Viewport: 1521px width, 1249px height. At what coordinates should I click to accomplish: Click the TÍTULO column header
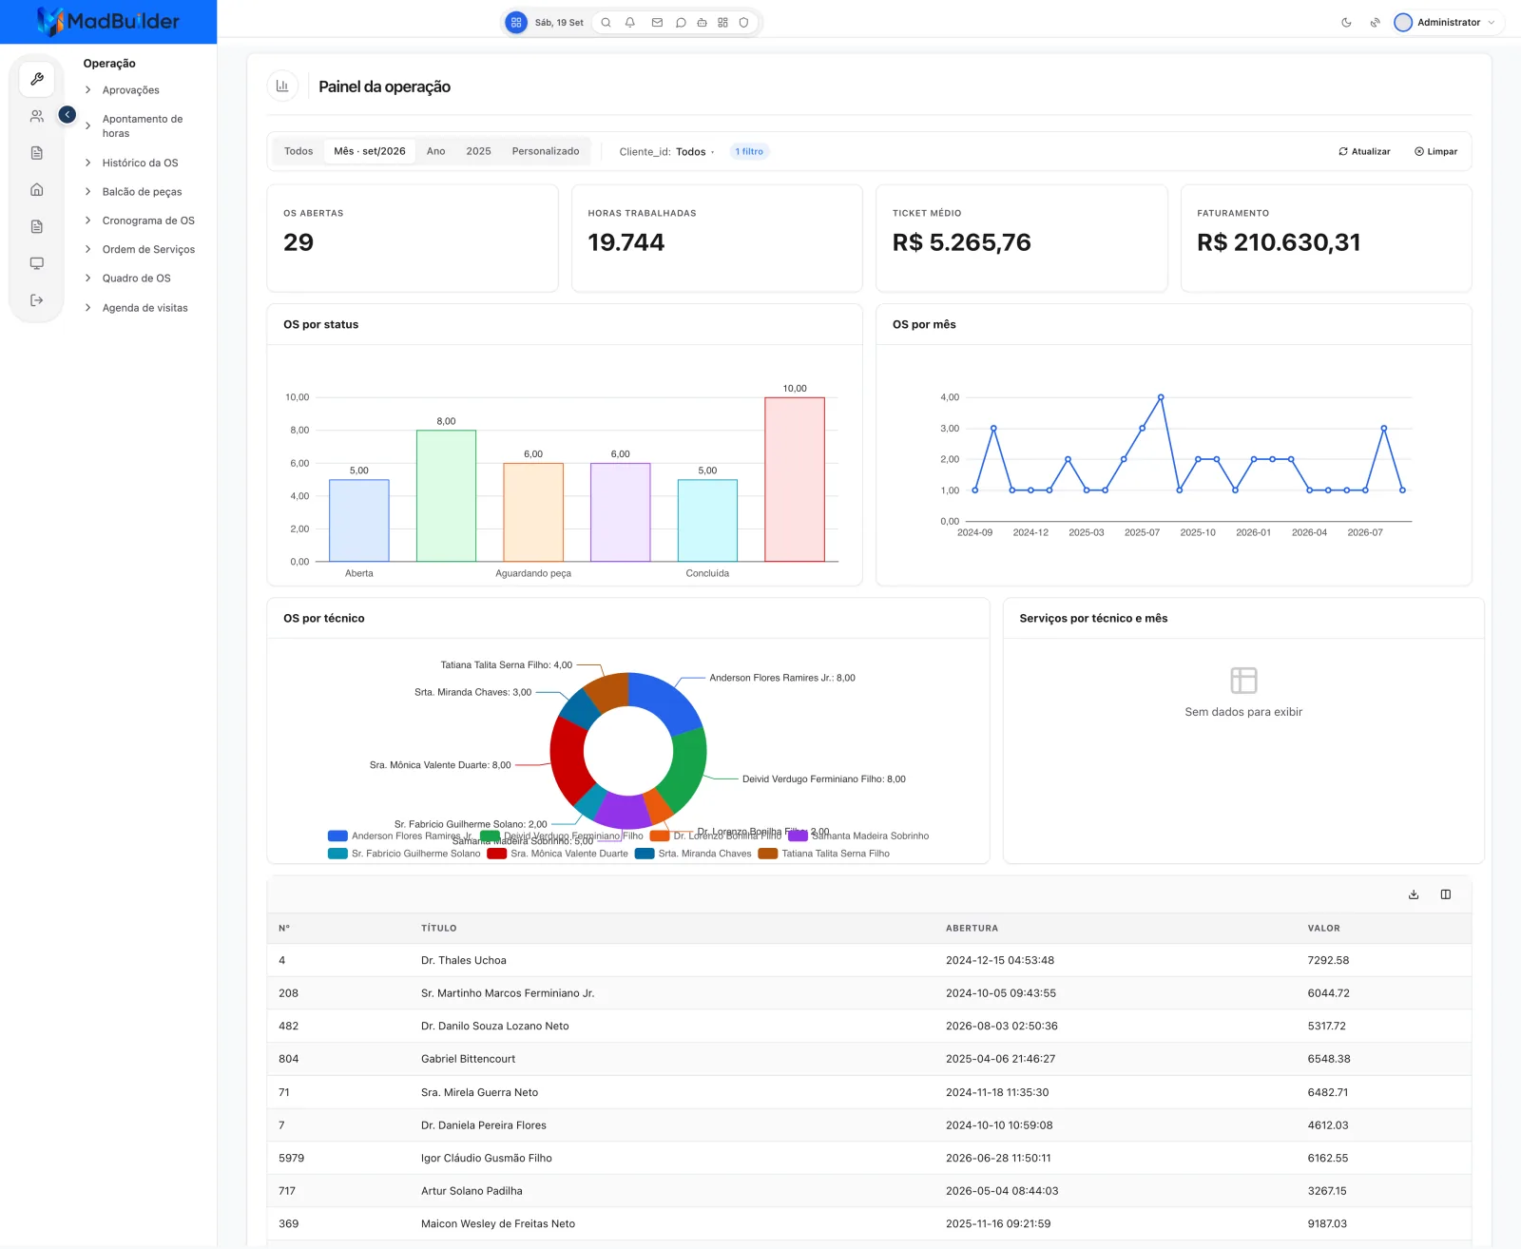coord(439,928)
